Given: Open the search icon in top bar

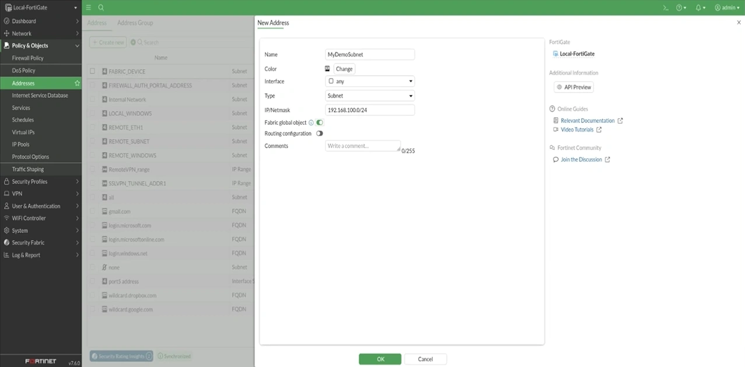Looking at the screenshot, I should [101, 8].
